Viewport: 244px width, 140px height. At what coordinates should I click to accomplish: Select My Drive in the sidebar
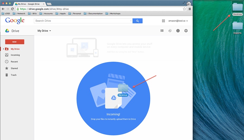[15, 49]
